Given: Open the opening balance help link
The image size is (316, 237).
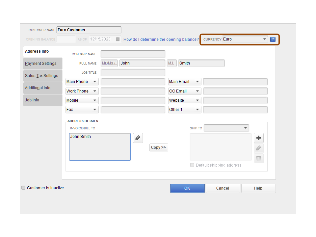Looking at the screenshot, I should [x=161, y=39].
